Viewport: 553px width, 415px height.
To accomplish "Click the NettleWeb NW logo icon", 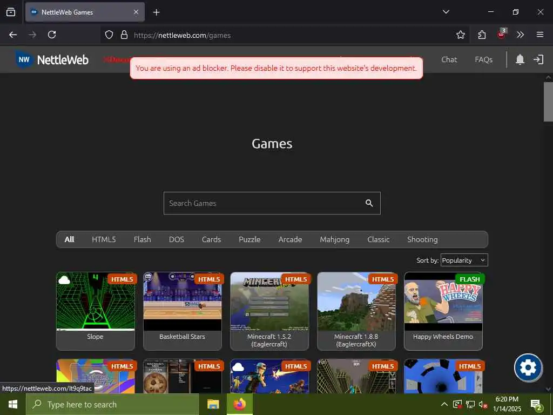I will (24, 59).
